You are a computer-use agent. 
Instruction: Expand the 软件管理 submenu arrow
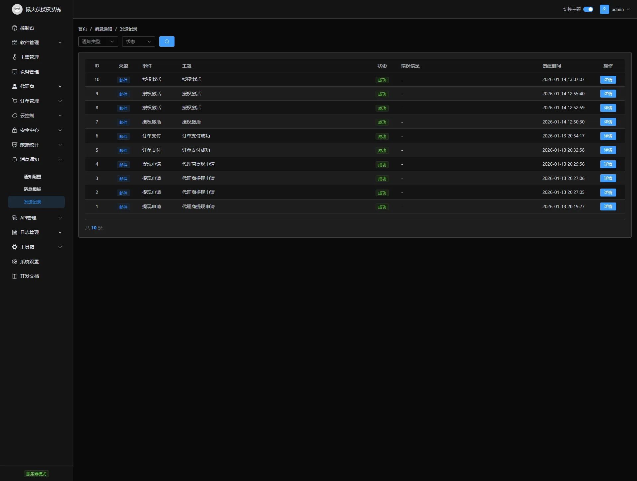(x=60, y=42)
